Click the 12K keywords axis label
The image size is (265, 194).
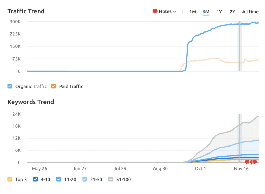point(17,138)
